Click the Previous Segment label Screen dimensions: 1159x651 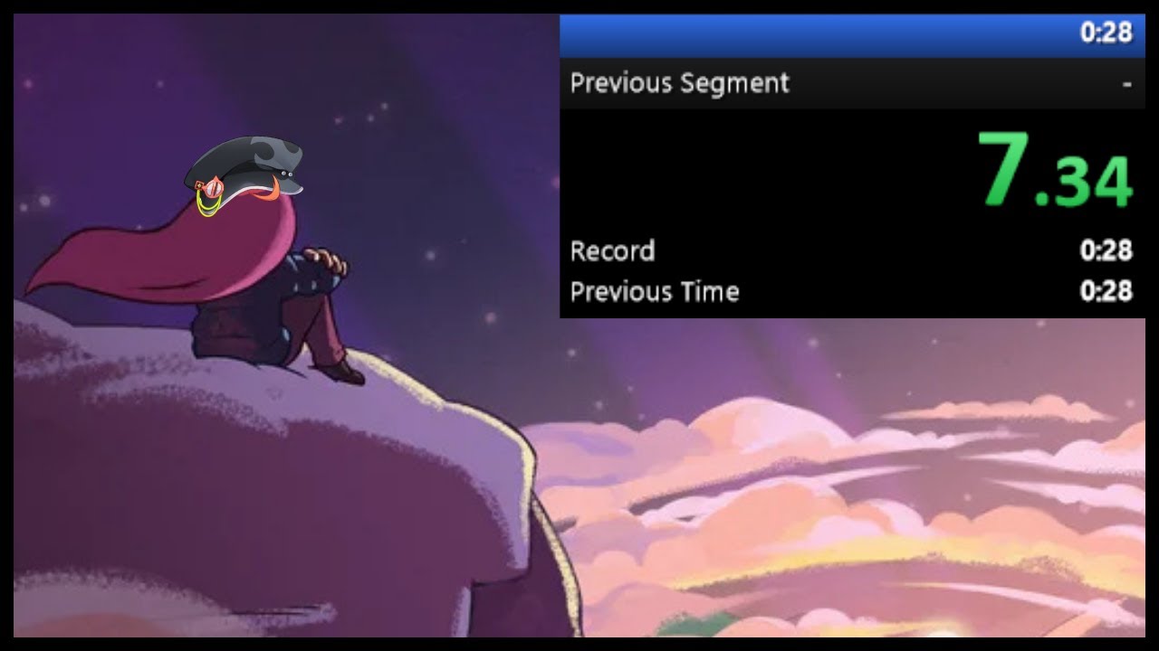click(x=679, y=83)
